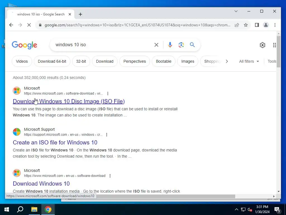This screenshot has width=286, height=215.
Task: Open a new tab with the plus button
Action: (80, 14)
